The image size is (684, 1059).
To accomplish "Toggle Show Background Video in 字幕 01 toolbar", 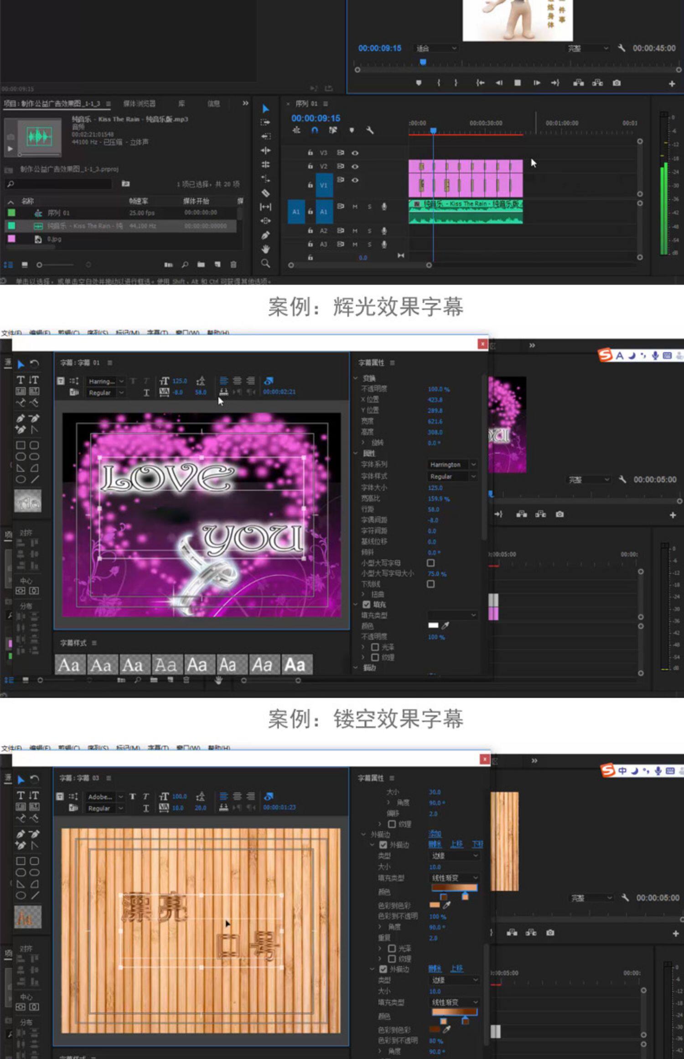I will [269, 381].
